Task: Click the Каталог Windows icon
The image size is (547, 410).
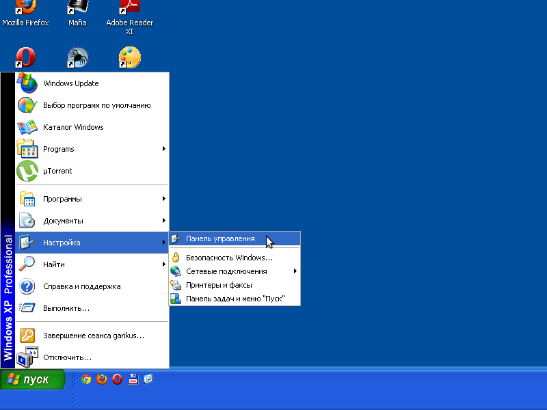Action: click(27, 127)
